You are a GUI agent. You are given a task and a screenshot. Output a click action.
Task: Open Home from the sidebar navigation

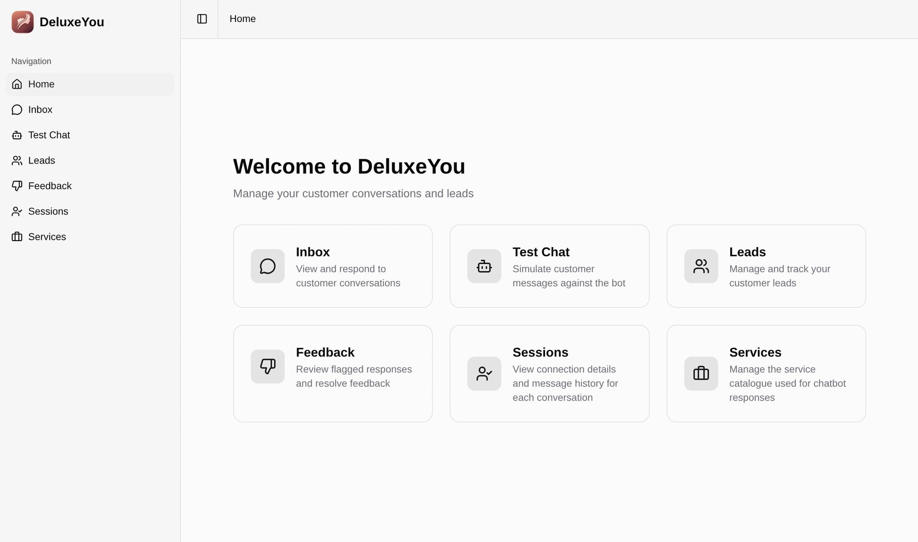90,84
